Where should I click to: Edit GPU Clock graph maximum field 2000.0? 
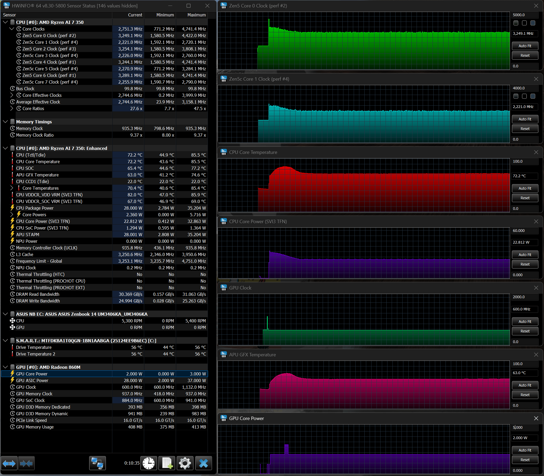[525, 297]
